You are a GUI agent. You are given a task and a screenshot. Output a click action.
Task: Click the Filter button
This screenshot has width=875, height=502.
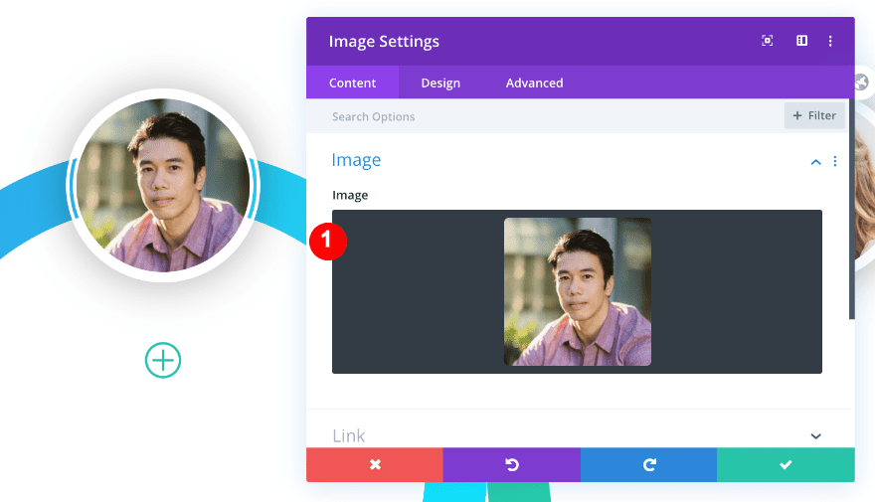(x=814, y=115)
